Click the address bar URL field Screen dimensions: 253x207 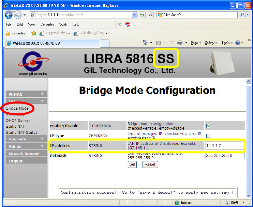point(81,15)
